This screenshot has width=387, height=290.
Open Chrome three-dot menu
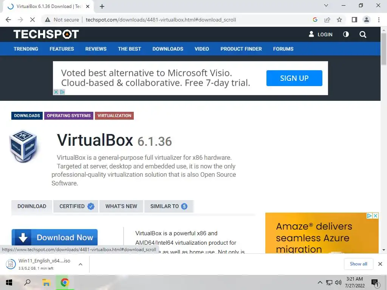pyautogui.click(x=379, y=20)
